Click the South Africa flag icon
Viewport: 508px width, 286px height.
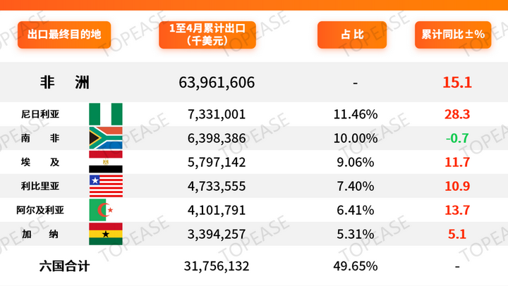coord(106,138)
